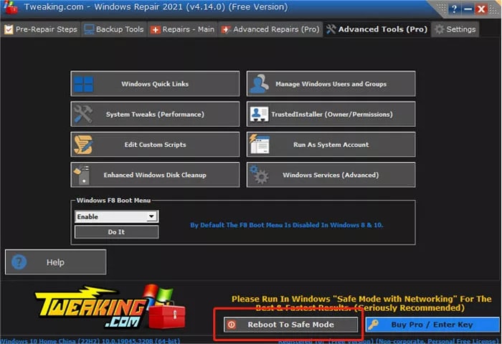Open Edit Custom Scripts scroll icon
The height and width of the screenshot is (344, 502).
point(83,145)
